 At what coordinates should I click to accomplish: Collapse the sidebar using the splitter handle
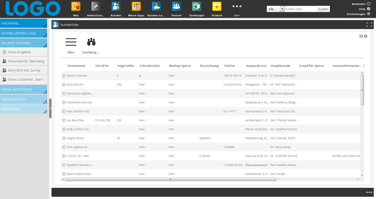(50, 108)
